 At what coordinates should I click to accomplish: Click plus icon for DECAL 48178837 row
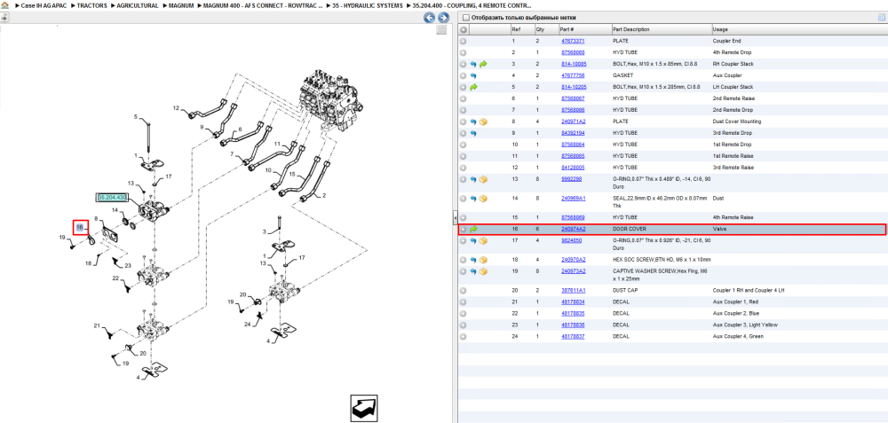(464, 336)
